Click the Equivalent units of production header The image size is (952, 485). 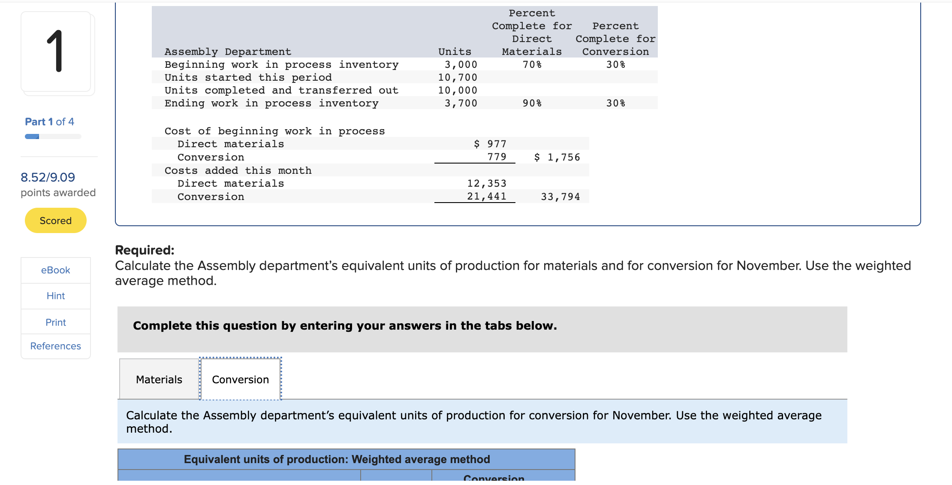[x=337, y=459]
